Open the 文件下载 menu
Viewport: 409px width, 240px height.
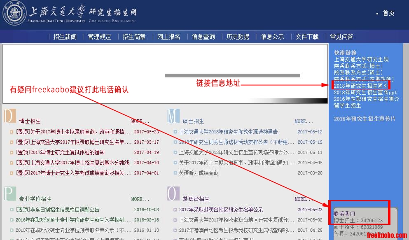[x=307, y=37]
